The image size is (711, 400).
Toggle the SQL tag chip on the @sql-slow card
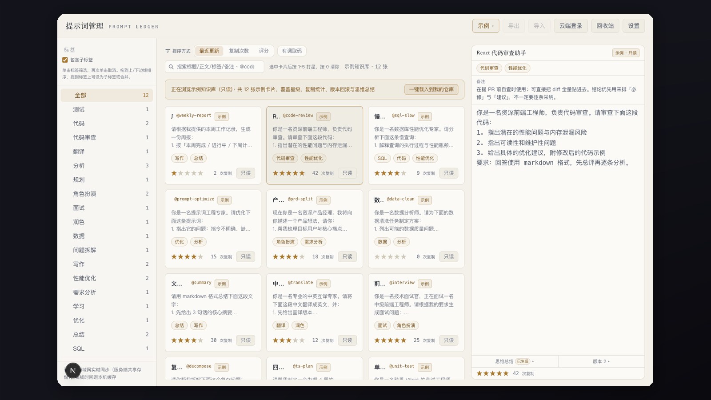pos(382,158)
